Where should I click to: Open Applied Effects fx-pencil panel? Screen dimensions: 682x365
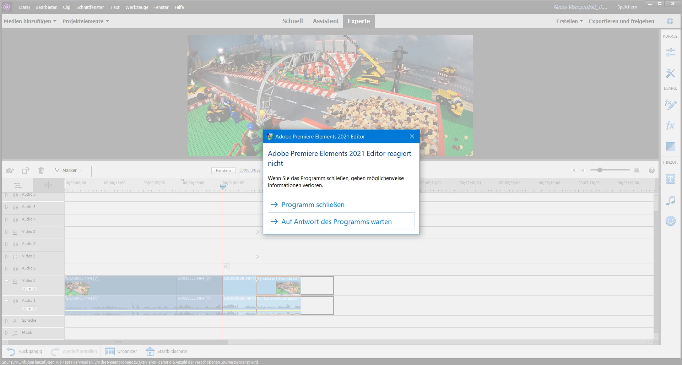(x=670, y=104)
